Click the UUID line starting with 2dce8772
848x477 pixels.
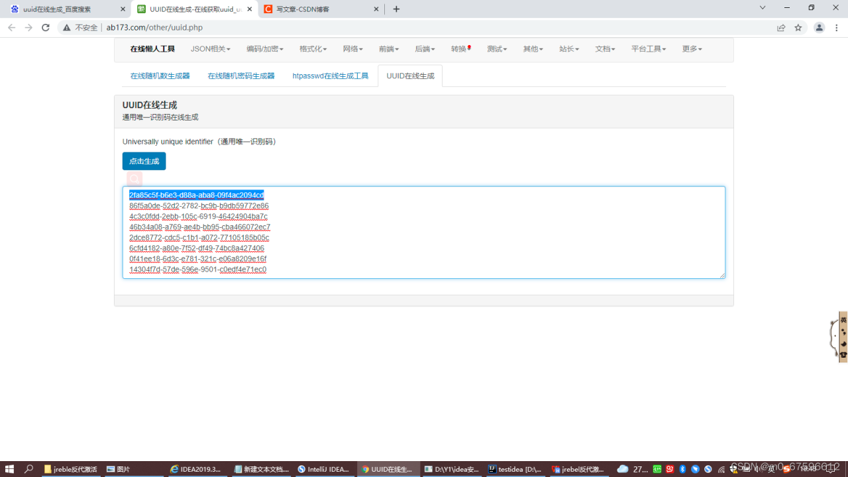point(199,238)
